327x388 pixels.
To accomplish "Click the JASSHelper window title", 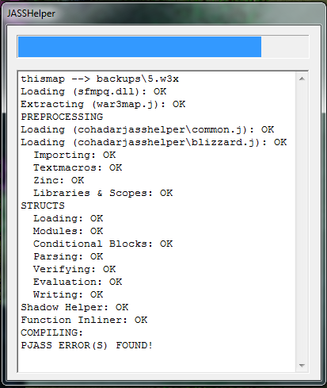I will point(31,13).
